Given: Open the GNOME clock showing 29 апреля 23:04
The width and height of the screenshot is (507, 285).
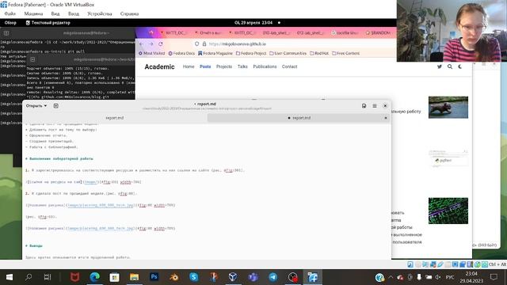Looking at the screenshot, I should (x=253, y=23).
